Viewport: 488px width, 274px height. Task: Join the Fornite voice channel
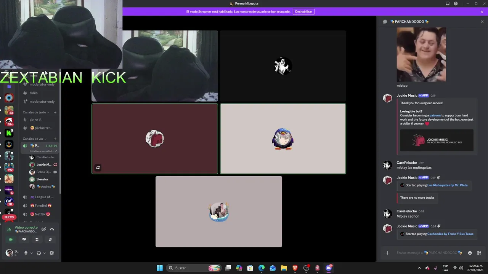[x=40, y=206]
